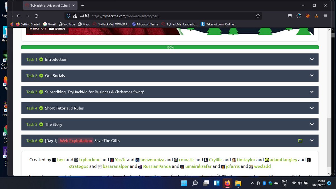Viewport: 336px width, 189px height.
Task: Switch the ENG US input language
Action: (284, 183)
